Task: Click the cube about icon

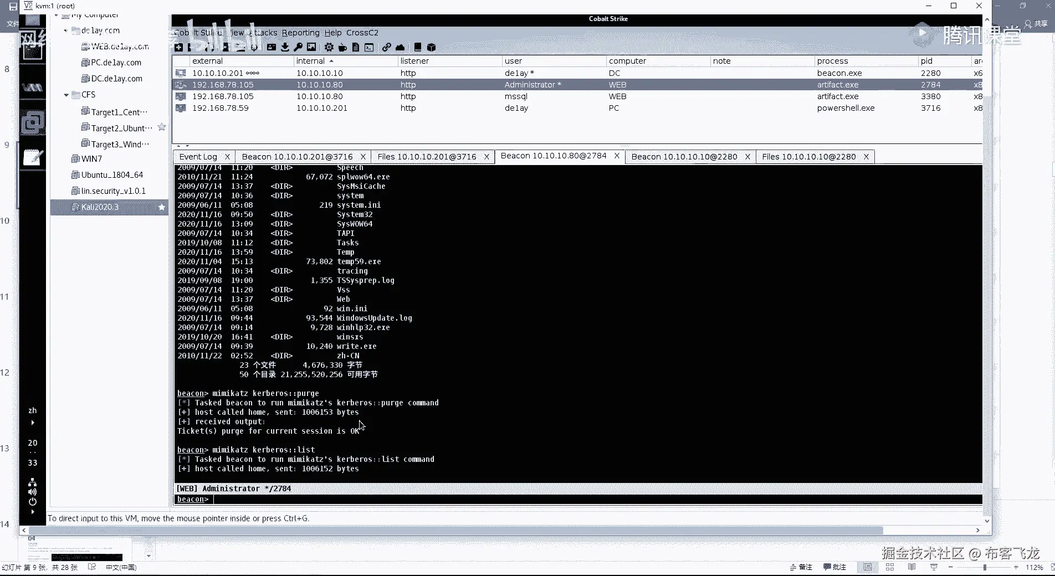Action: (432, 48)
